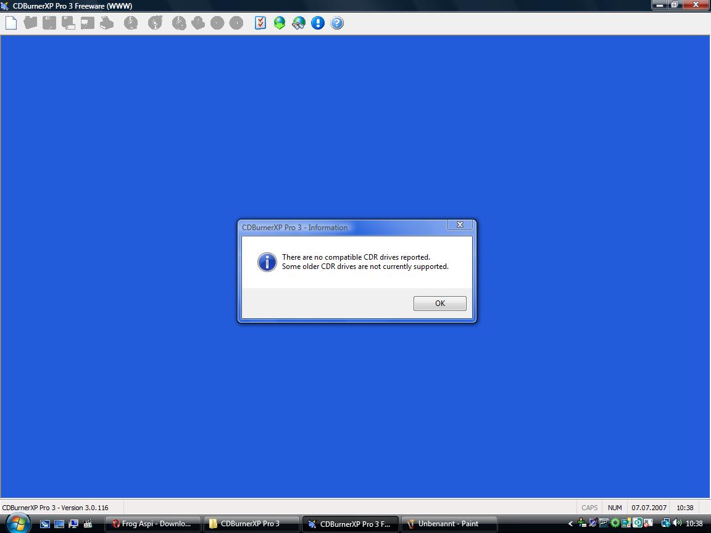Click the greyed burning-disc icon with flame
The height and width of the screenshot is (533, 711).
pyautogui.click(x=155, y=23)
